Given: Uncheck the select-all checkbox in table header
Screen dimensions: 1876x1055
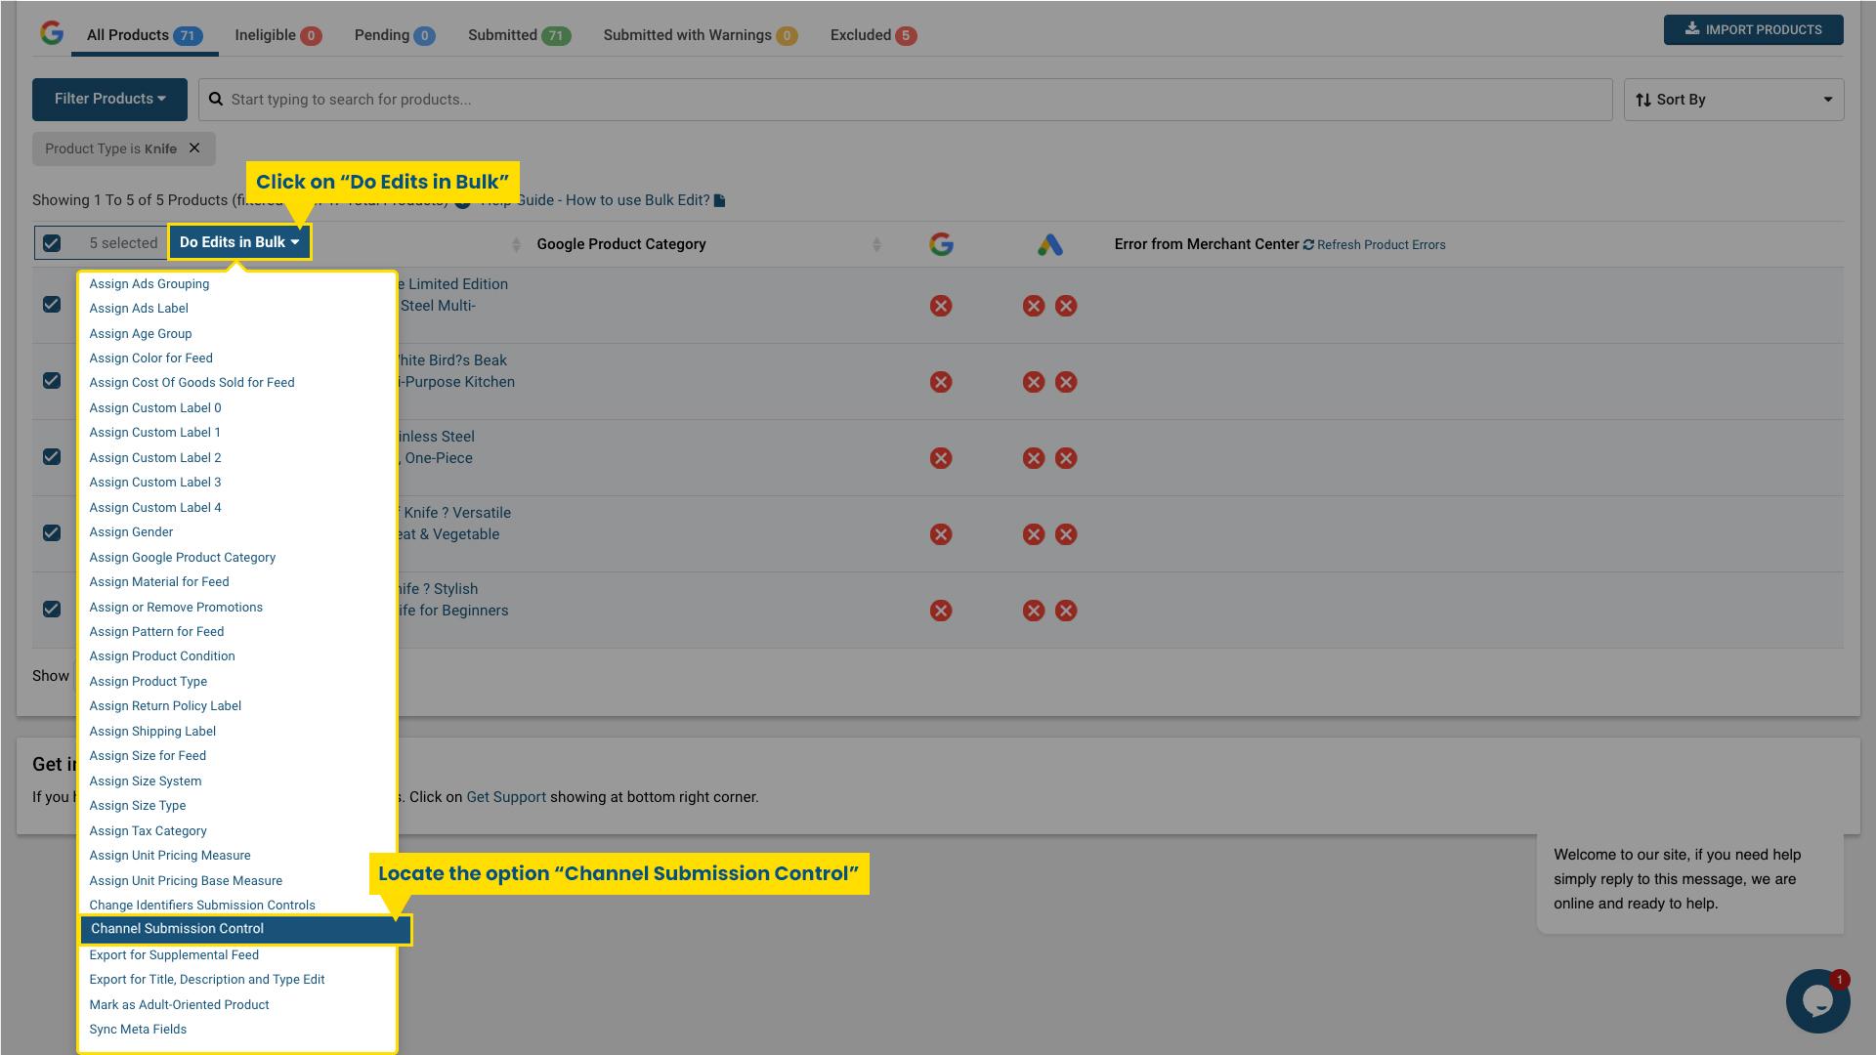Looking at the screenshot, I should (x=52, y=242).
